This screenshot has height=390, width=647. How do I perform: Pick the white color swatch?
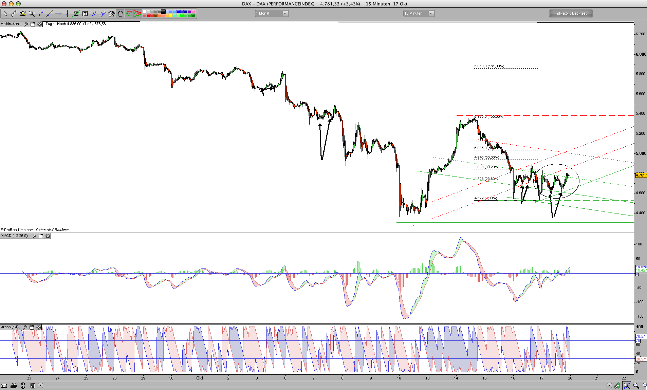coord(145,12)
